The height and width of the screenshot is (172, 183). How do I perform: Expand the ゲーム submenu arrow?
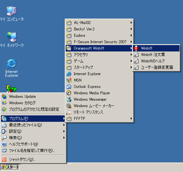[x=131, y=61]
